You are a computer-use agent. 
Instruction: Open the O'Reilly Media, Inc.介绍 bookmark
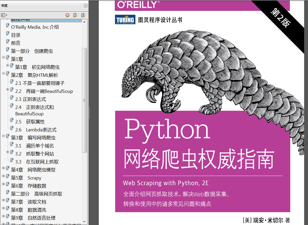[x=35, y=27]
